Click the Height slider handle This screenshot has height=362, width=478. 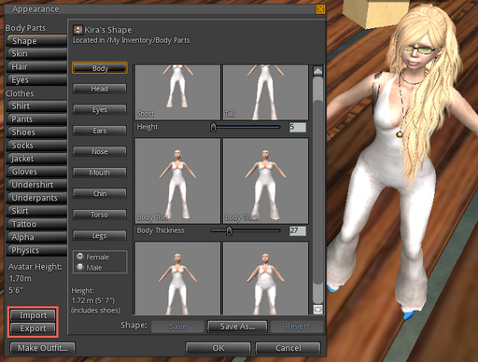tap(213, 127)
